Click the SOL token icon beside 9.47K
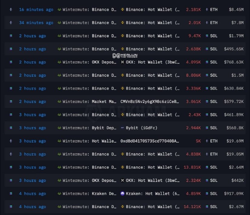The width and height of the screenshot is (250, 215). [207, 36]
